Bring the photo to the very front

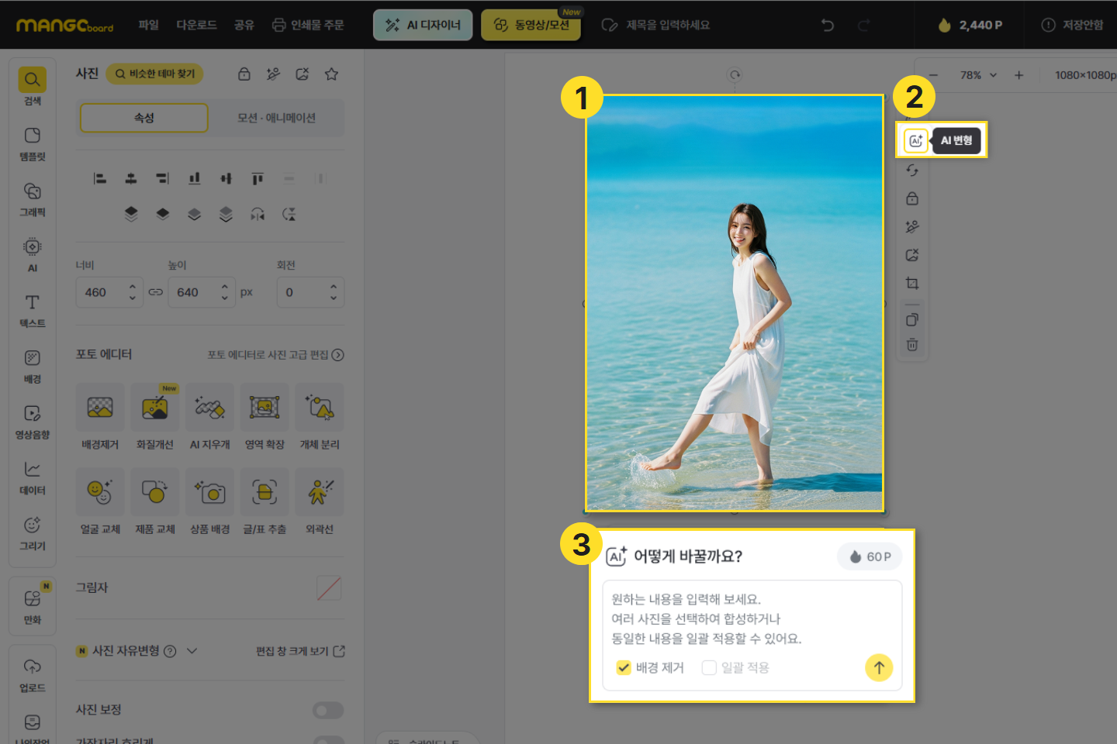coord(131,214)
